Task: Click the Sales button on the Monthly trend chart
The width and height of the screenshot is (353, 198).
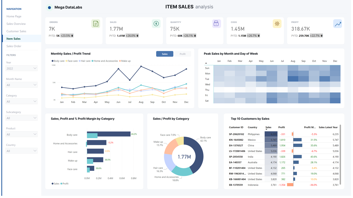Action: coord(165,54)
